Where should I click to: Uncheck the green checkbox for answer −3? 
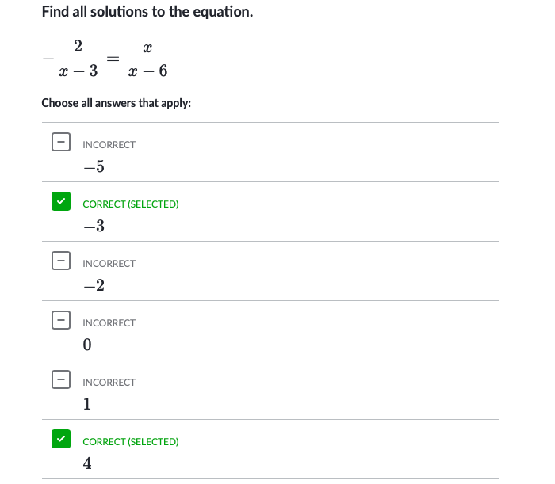pos(60,201)
